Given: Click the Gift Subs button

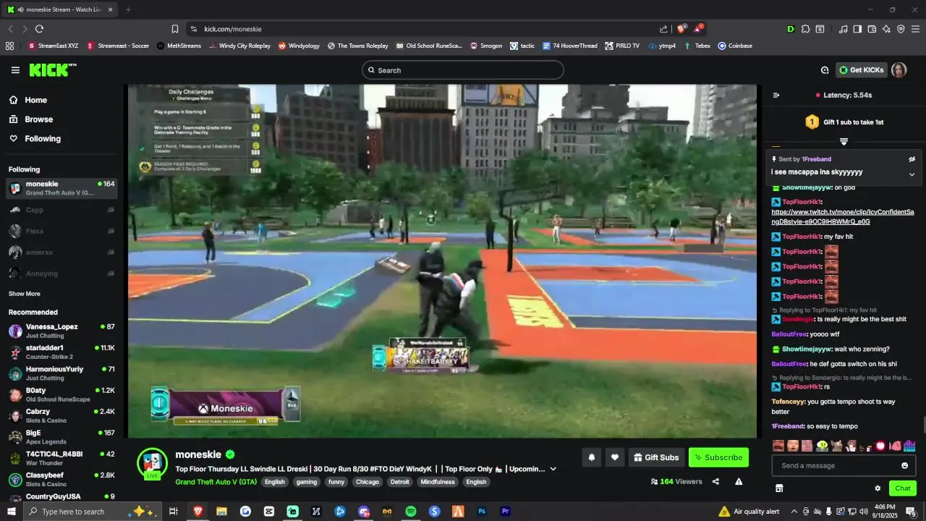Looking at the screenshot, I should pos(657,457).
